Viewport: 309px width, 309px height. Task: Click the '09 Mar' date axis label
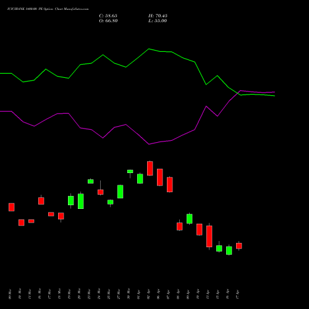coord(10,294)
